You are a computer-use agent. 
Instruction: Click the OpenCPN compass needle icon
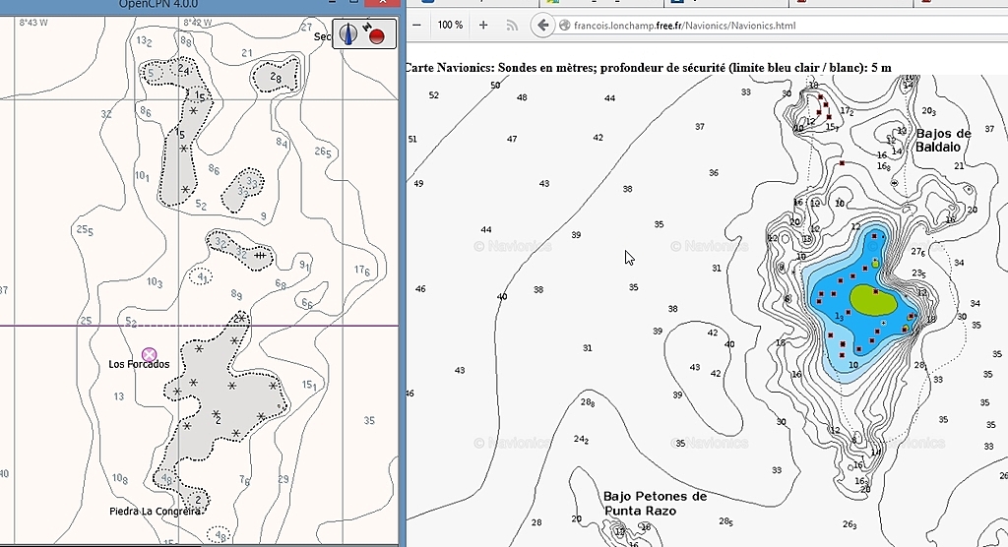(x=348, y=34)
